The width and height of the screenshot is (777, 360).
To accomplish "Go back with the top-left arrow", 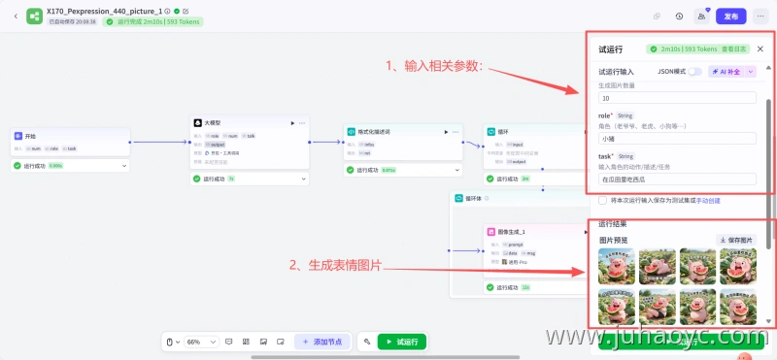I will click(16, 16).
